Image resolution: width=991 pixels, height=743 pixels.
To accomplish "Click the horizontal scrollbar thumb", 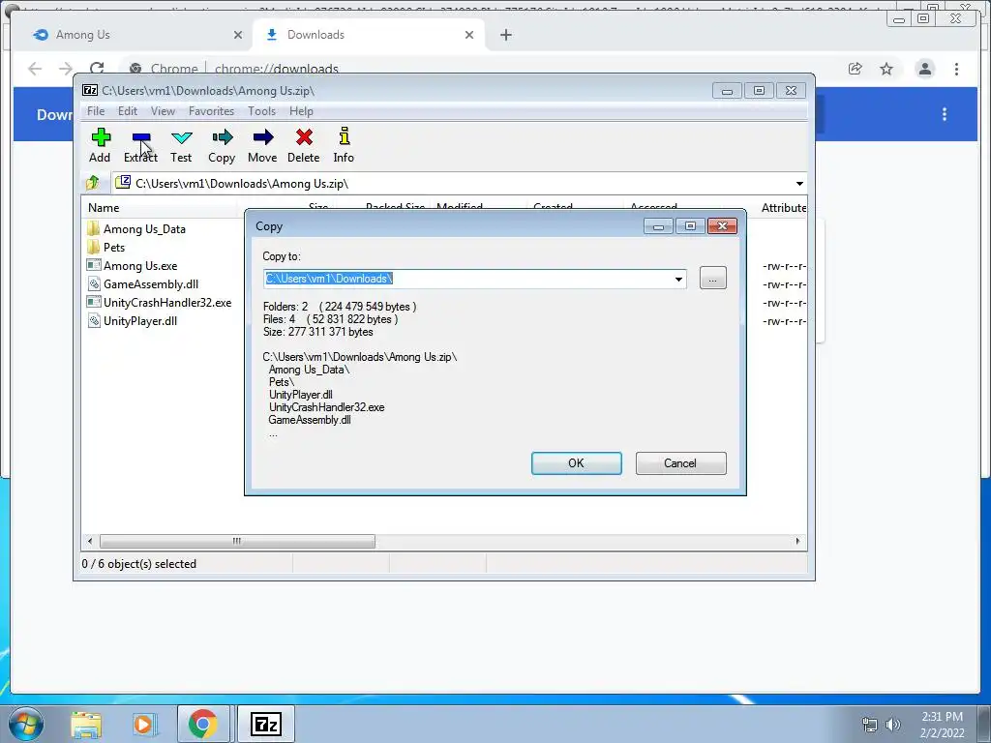I will click(237, 542).
